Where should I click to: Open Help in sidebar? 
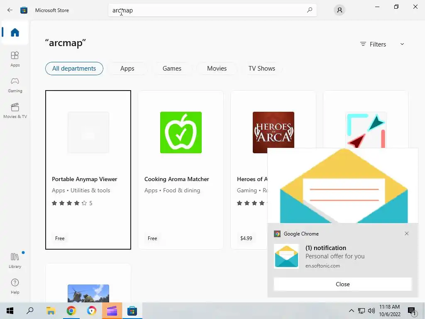(x=15, y=286)
